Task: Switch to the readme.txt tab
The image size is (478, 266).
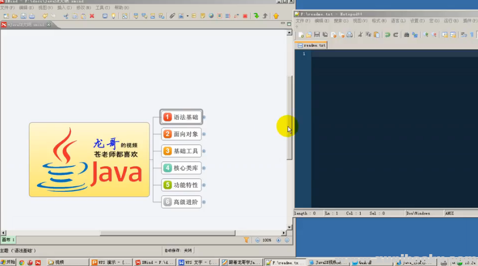Action: (x=313, y=45)
